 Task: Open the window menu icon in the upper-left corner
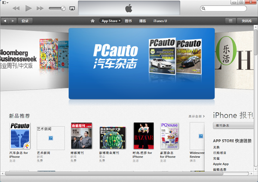5,3
